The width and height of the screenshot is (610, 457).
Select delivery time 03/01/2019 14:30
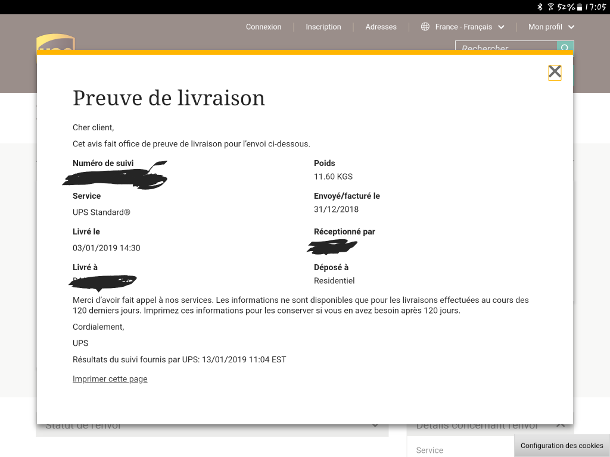click(x=107, y=248)
